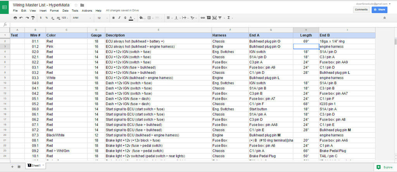Open the Help menu
The image size is (397, 172).
(98, 10)
